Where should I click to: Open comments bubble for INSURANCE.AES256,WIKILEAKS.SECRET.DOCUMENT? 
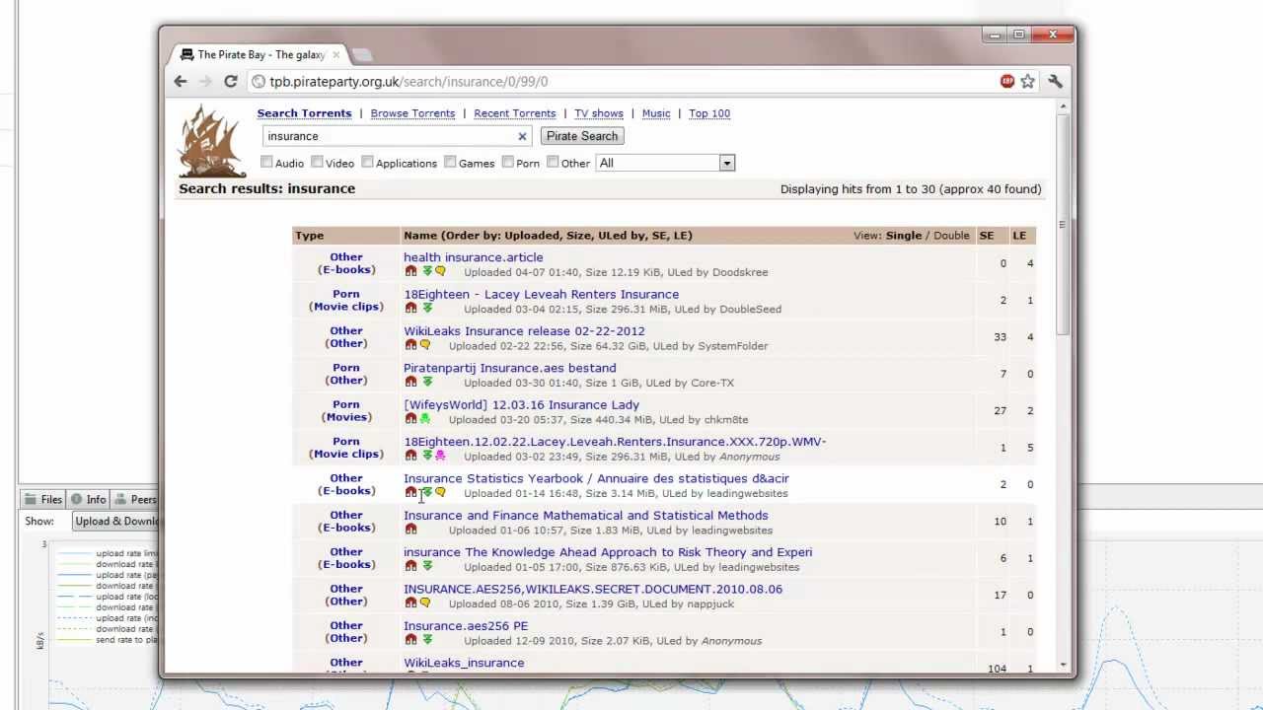pos(425,603)
